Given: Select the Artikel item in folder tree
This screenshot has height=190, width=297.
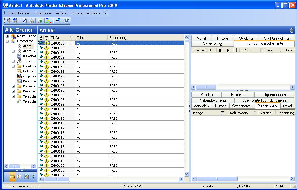Looking at the screenshot, I should [28, 46].
